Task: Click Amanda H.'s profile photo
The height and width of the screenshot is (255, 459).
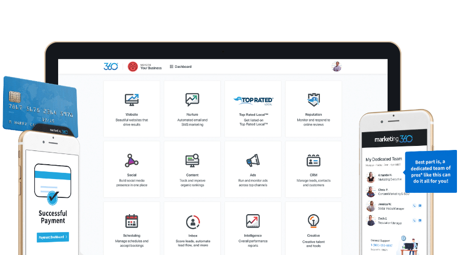Action: click(x=371, y=177)
